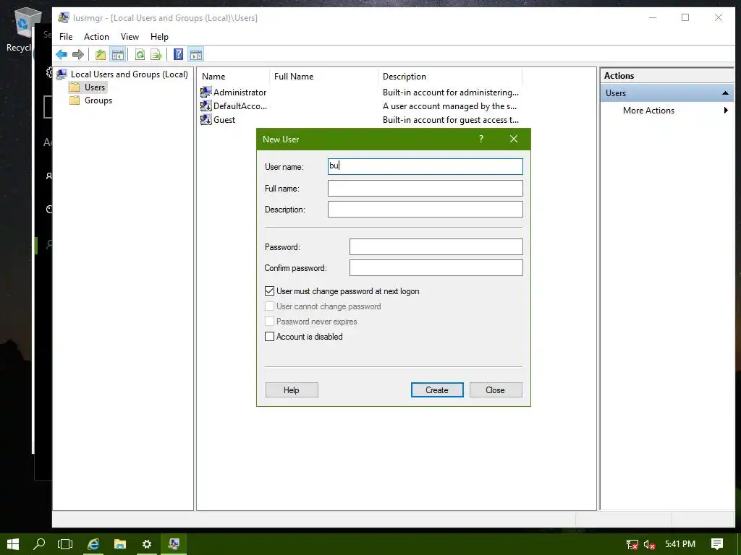741x555 pixels.
Task: Click 'A user account managed by the s...' description
Action: point(449,106)
